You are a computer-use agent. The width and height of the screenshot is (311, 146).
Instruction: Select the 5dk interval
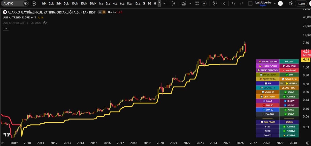pyautogui.click(x=66, y=3)
